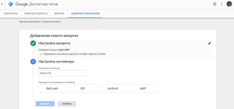Select AMP container type
This screenshot has height=109, width=234.
(143, 88)
